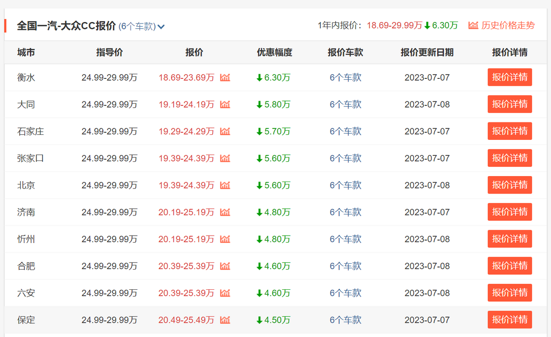Viewport: 551px width, 337px height.
Task: Click the 2023-07-07 date in 保定 row
Action: coord(427,320)
